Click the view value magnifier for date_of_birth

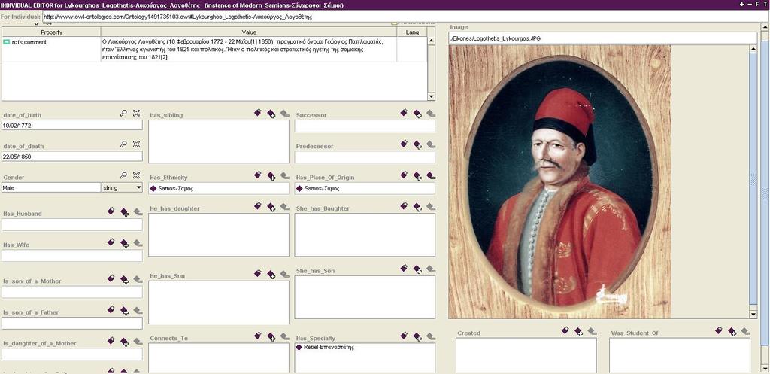[x=123, y=113]
